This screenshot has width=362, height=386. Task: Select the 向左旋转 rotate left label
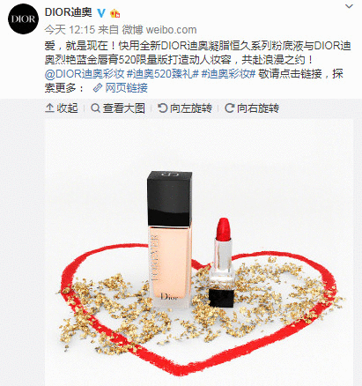point(191,108)
